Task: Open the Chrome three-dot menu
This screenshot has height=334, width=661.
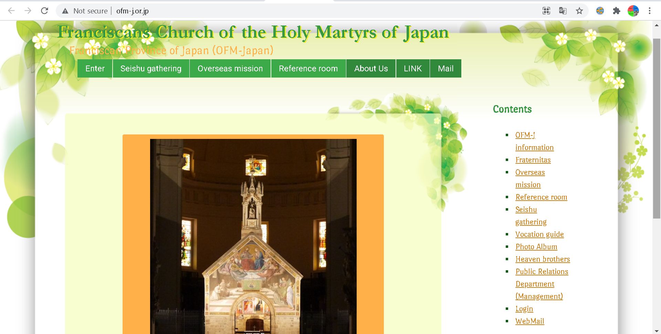Action: pos(650,11)
